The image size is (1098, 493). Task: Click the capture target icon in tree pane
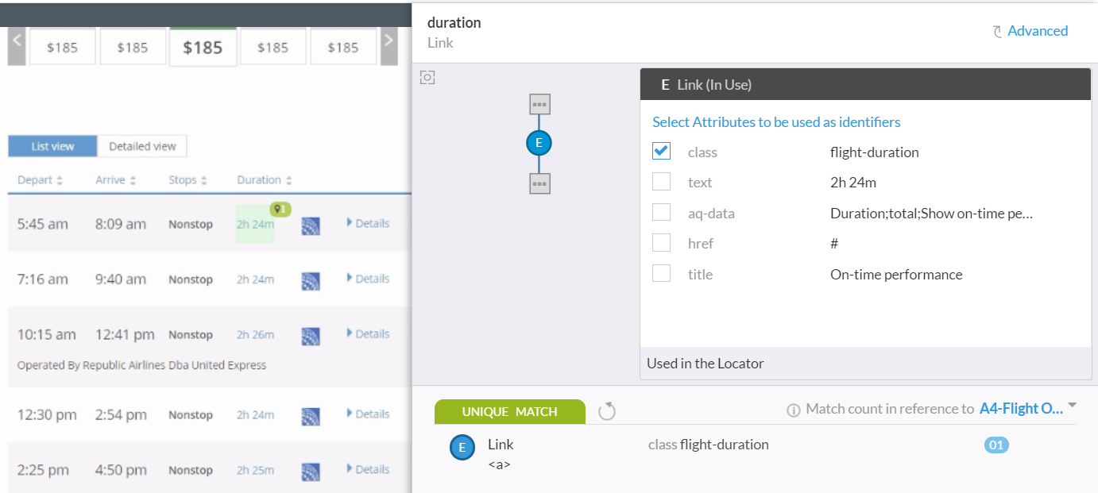[x=427, y=77]
